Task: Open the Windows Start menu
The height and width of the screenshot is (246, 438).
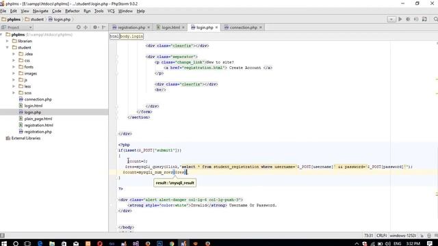Action: (x=4, y=243)
